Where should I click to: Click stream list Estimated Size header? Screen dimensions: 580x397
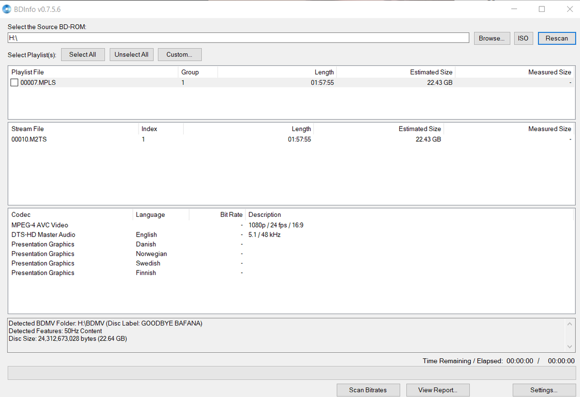click(378, 129)
